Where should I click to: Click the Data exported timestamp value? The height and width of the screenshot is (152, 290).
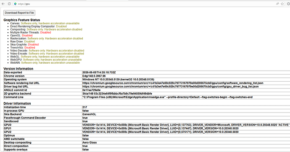[x=99, y=72]
